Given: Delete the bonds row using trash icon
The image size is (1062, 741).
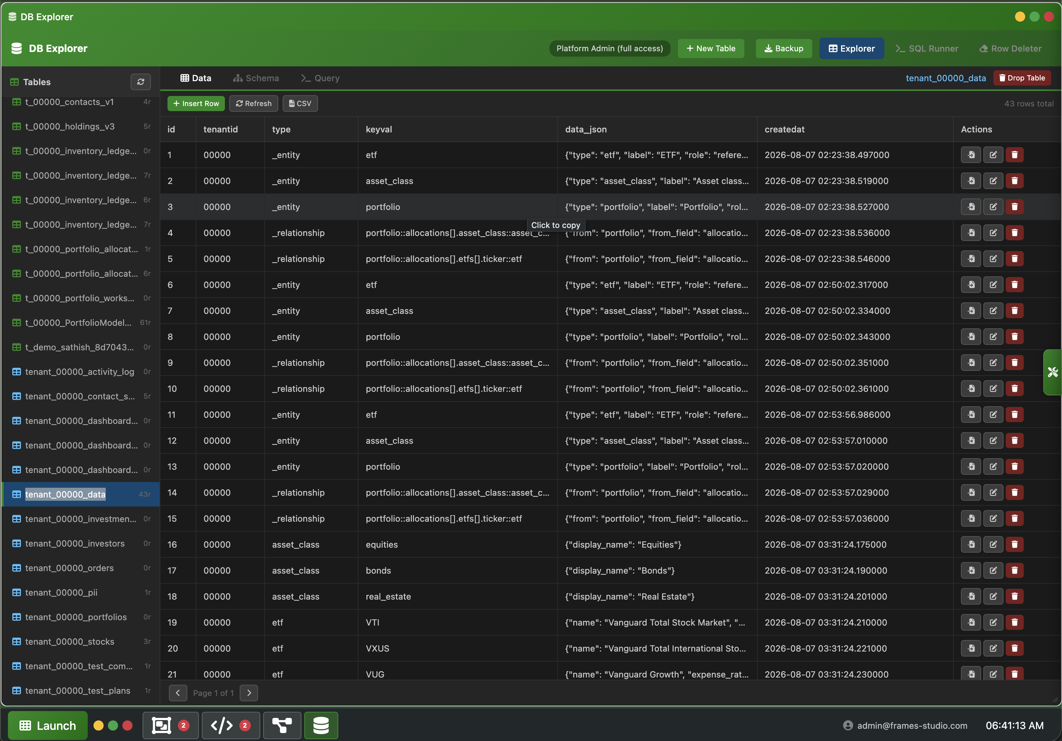Looking at the screenshot, I should (1014, 570).
